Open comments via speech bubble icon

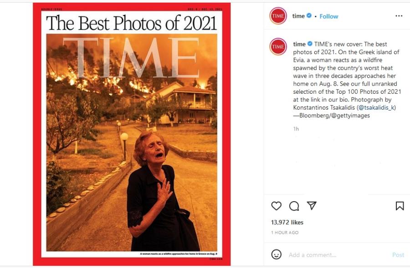pyautogui.click(x=294, y=206)
